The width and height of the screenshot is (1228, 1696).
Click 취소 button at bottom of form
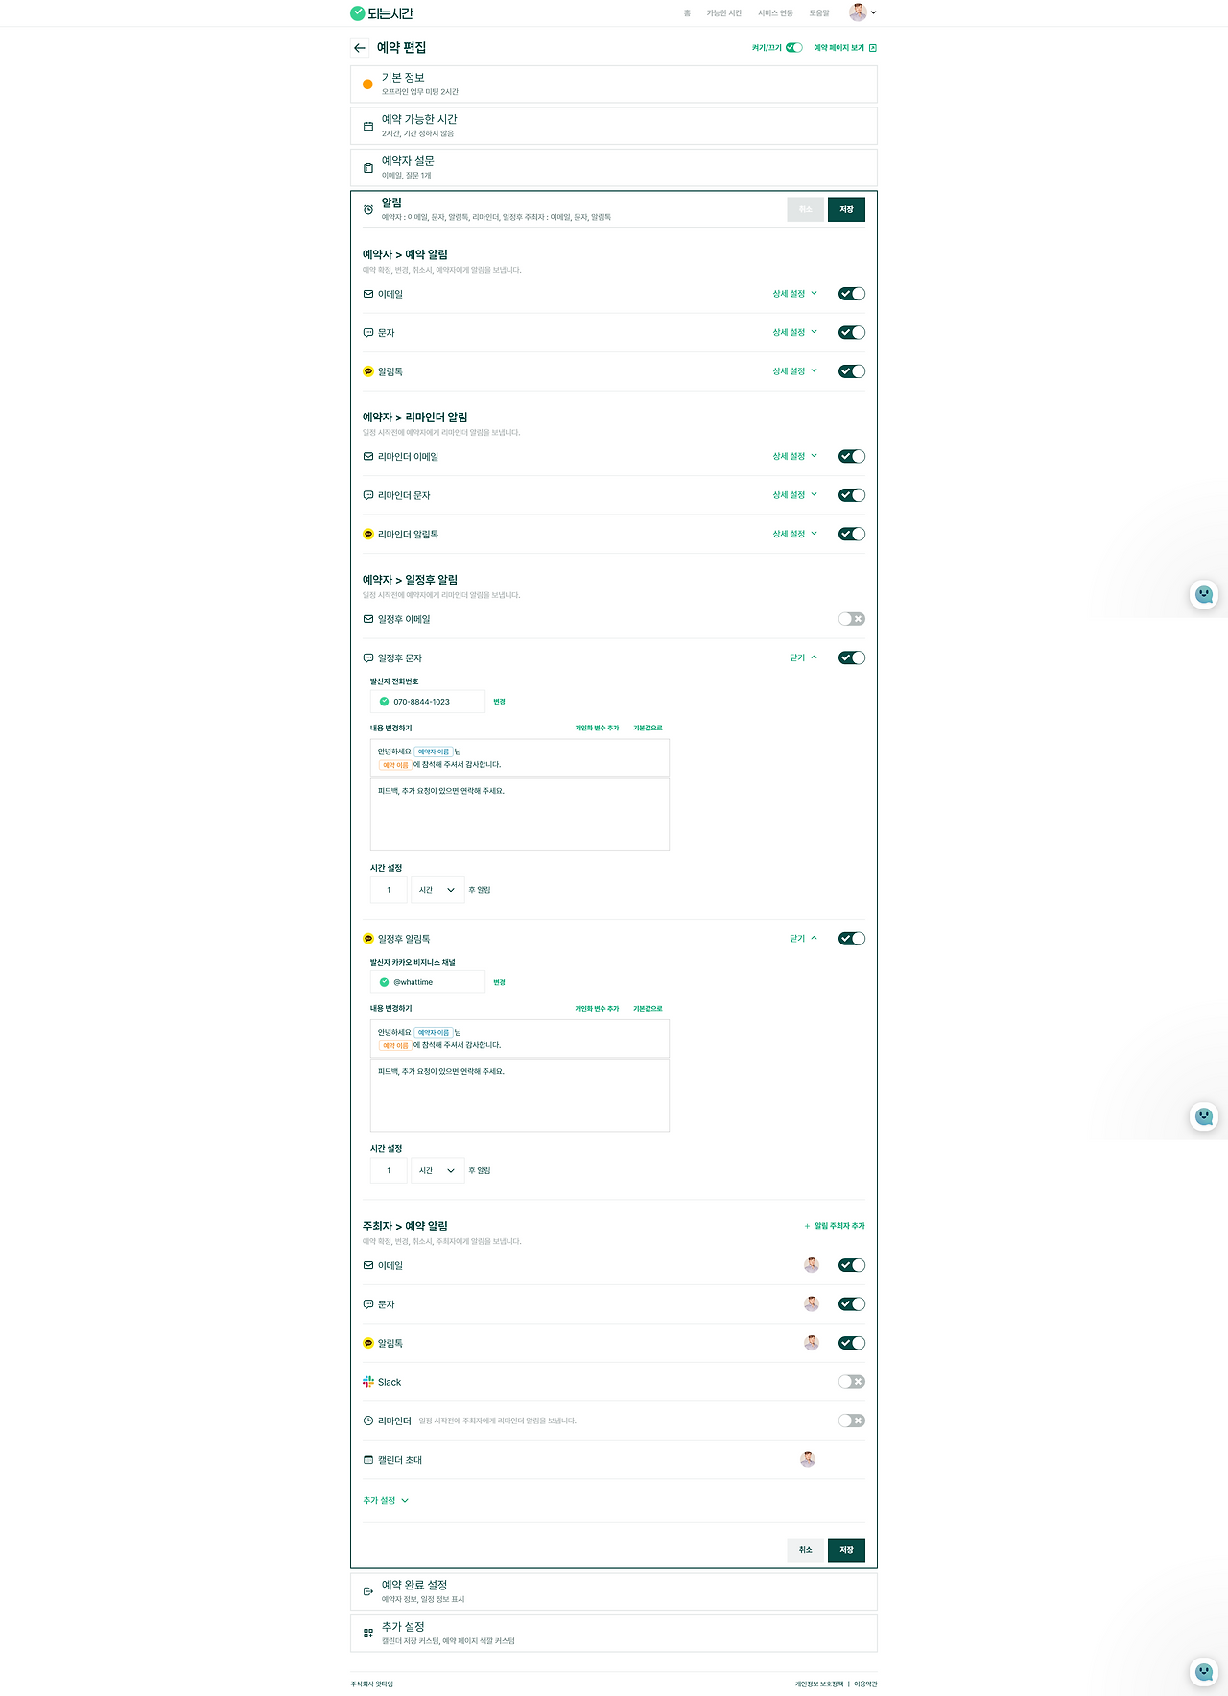click(x=806, y=1550)
